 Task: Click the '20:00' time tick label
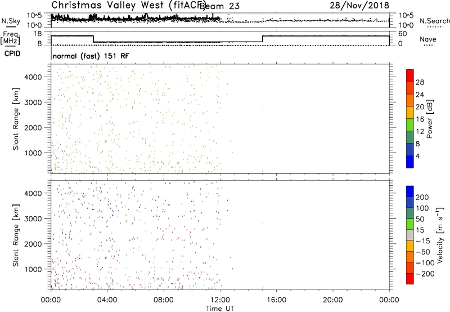pos(332,300)
